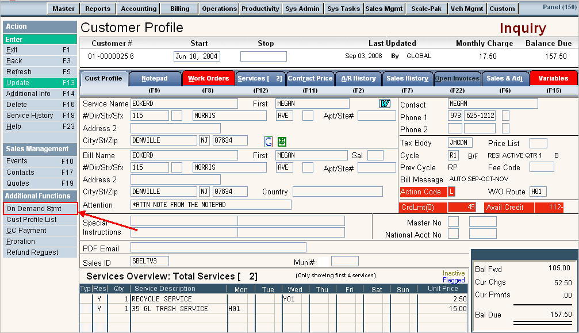This screenshot has width=579, height=333.
Task: Click Exit in the Action panel
Action: tap(40, 50)
